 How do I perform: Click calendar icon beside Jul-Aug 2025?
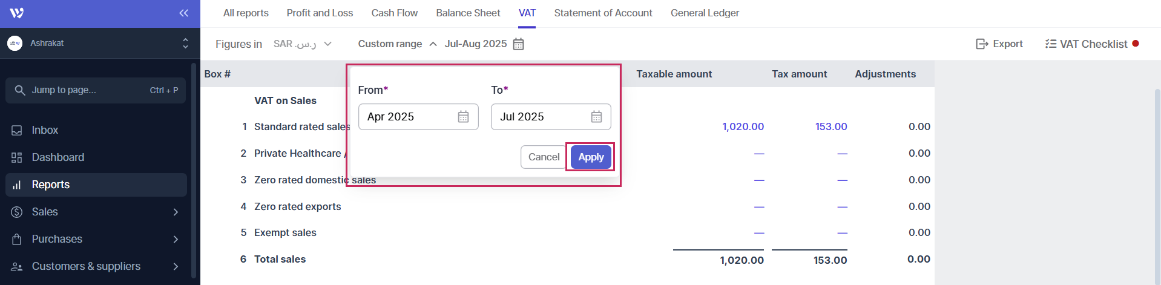coord(519,44)
